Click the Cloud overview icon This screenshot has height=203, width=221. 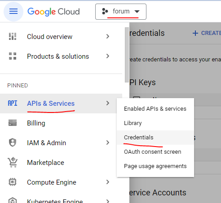(13, 36)
